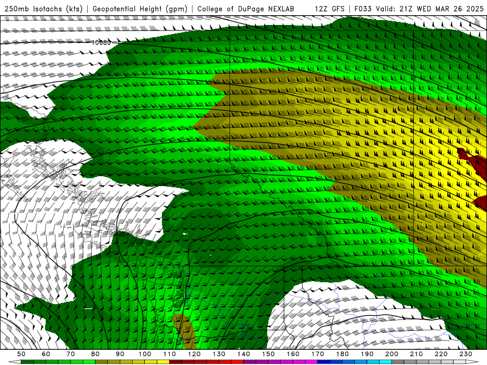Click the '210' value on the color scale
The image size is (487, 365).
(417, 354)
